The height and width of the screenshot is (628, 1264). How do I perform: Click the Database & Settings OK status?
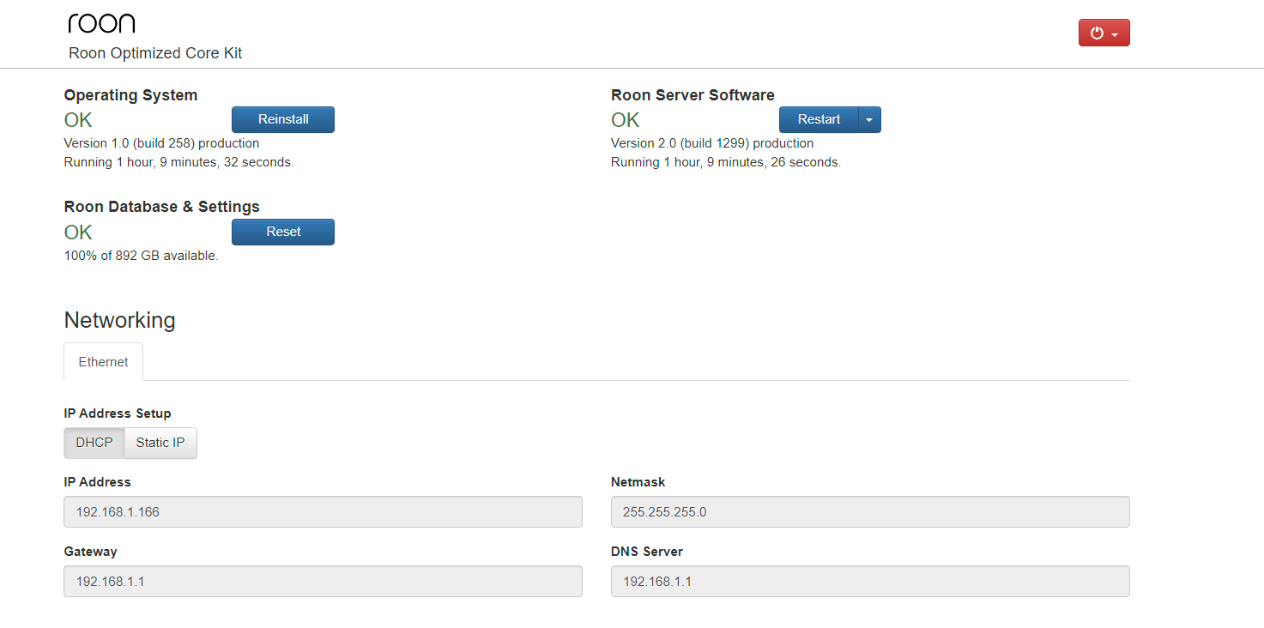[78, 232]
